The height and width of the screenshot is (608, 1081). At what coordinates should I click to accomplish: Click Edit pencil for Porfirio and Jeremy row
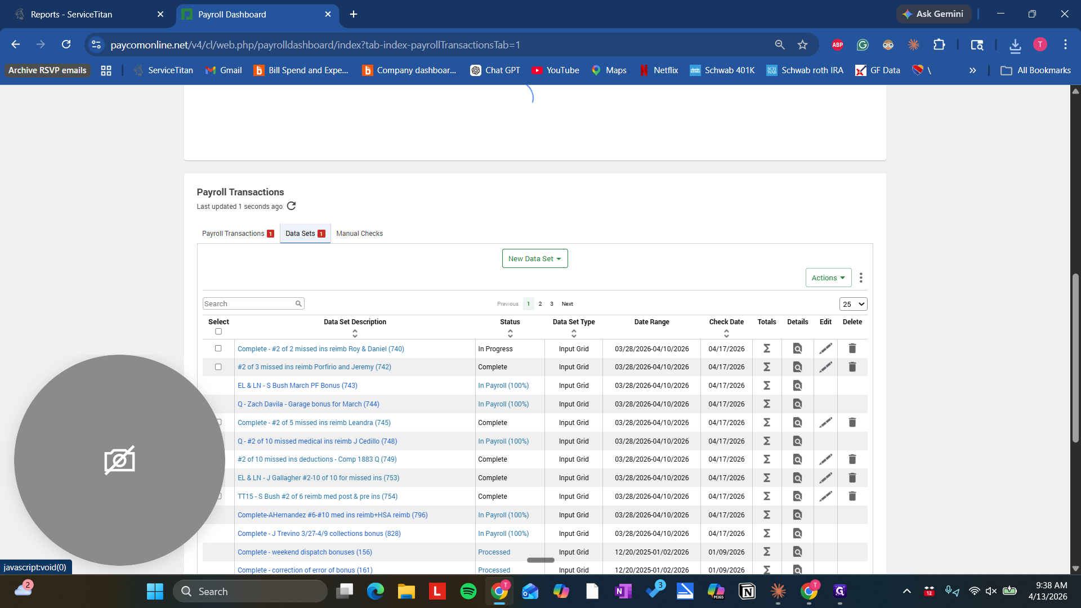point(825,367)
